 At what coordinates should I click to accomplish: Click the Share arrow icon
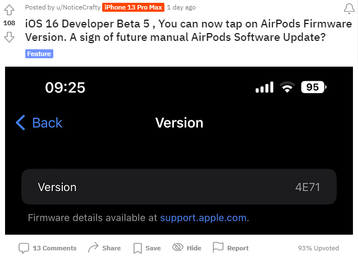point(93,248)
